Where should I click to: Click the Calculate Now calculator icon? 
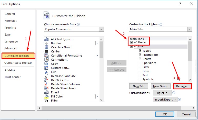coord(46,47)
